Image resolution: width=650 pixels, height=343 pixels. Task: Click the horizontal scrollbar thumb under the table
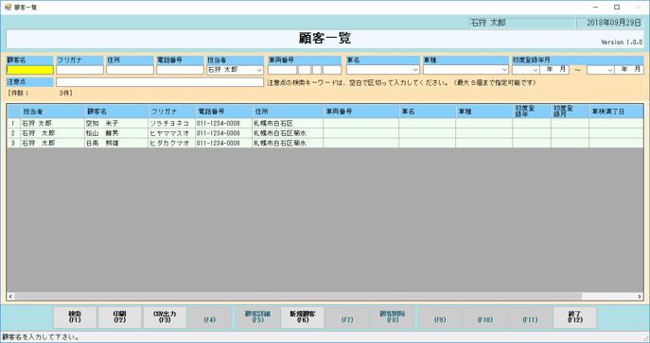pos(298,297)
